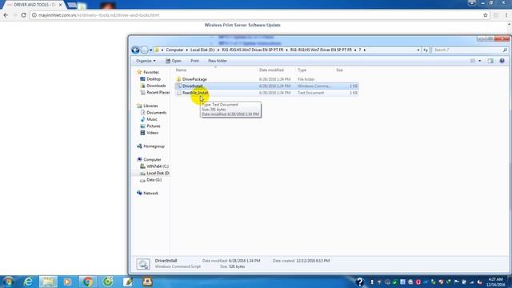512x288 pixels.
Task: Sort by the Date modified column header
Action: pyautogui.click(x=271, y=70)
